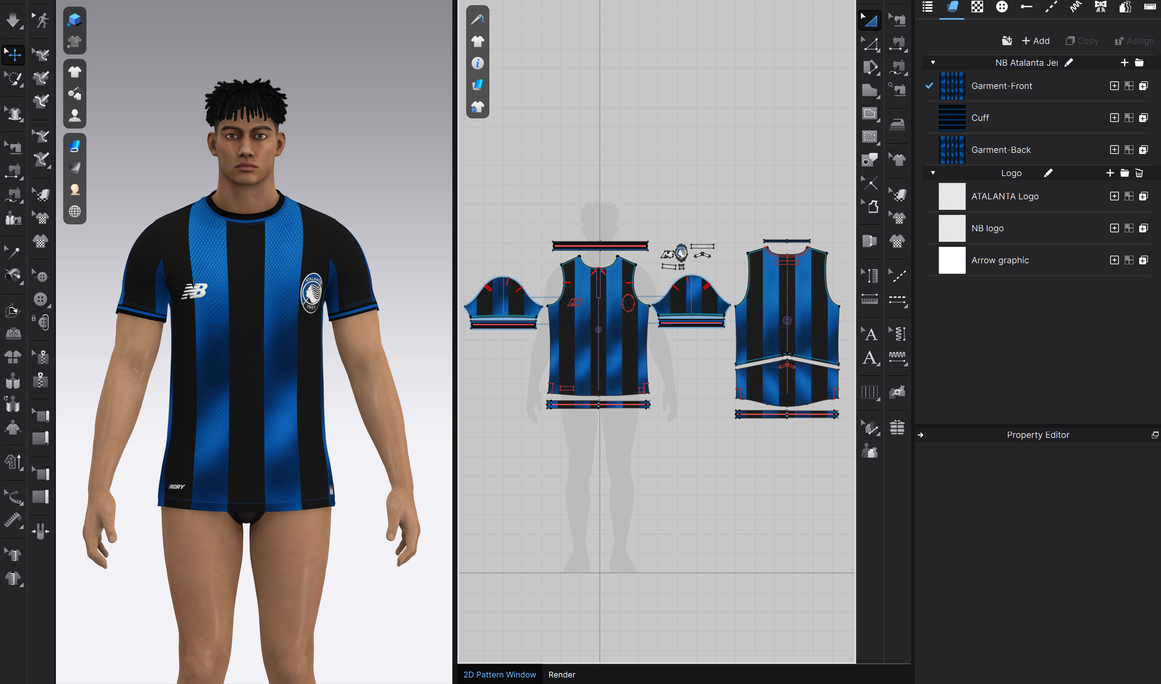The width and height of the screenshot is (1161, 684).
Task: Click the Copy fabric button
Action: [x=1082, y=41]
